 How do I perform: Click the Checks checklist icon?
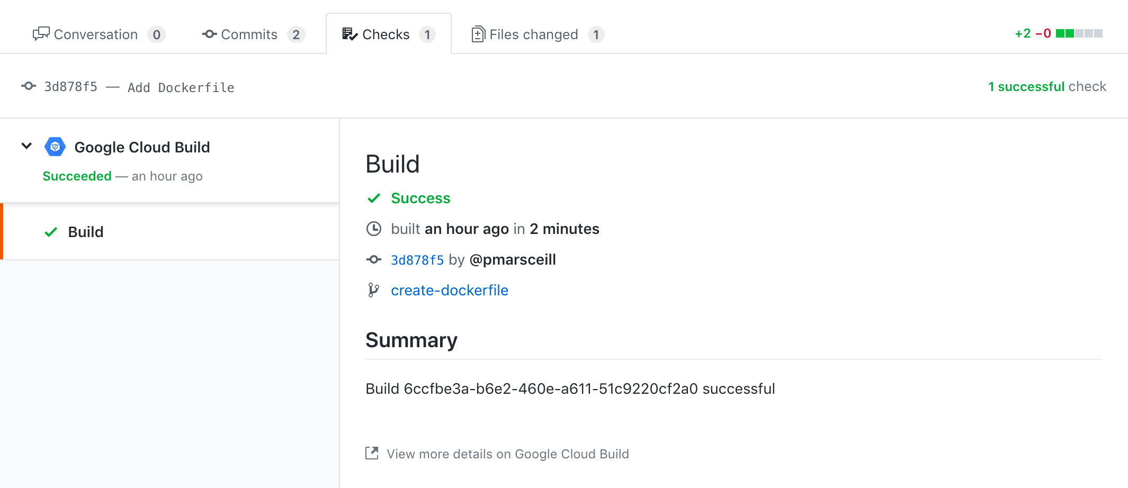349,33
